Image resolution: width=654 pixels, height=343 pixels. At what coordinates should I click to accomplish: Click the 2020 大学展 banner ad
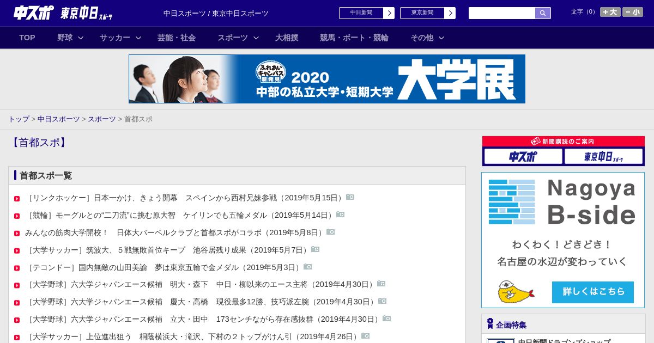(x=327, y=79)
